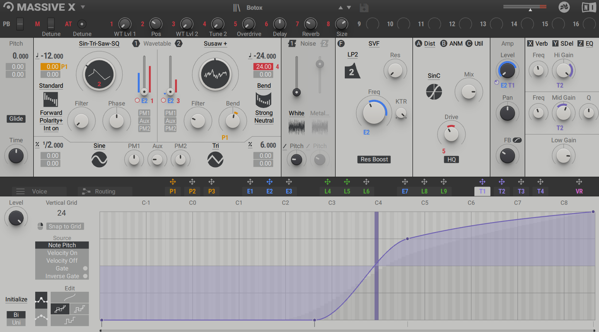
Task: Adjust the Noise 1 level slider
Action: coord(296,92)
